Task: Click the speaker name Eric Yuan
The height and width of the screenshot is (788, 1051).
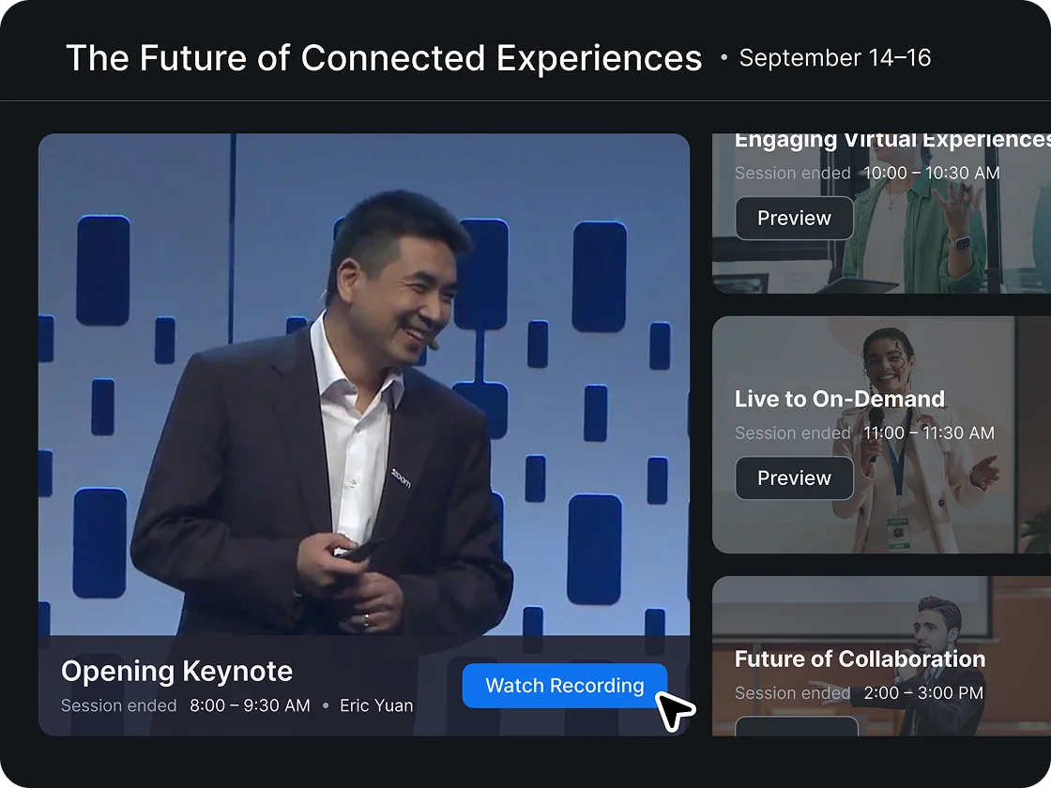Action: 375,705
